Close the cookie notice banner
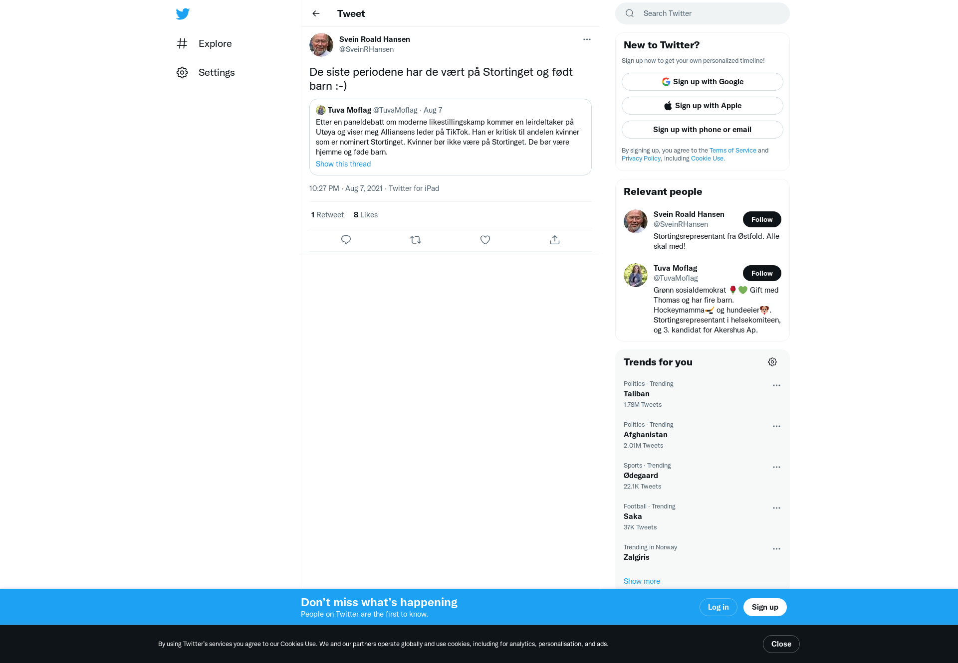The width and height of the screenshot is (958, 663). [781, 644]
